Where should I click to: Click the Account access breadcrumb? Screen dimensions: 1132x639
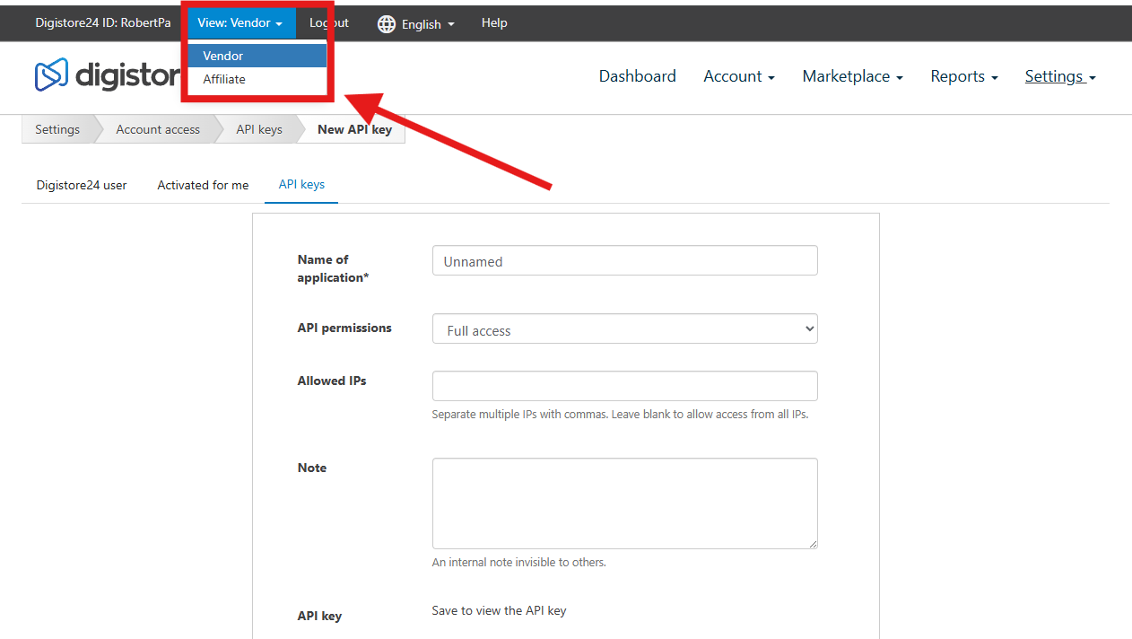point(158,129)
